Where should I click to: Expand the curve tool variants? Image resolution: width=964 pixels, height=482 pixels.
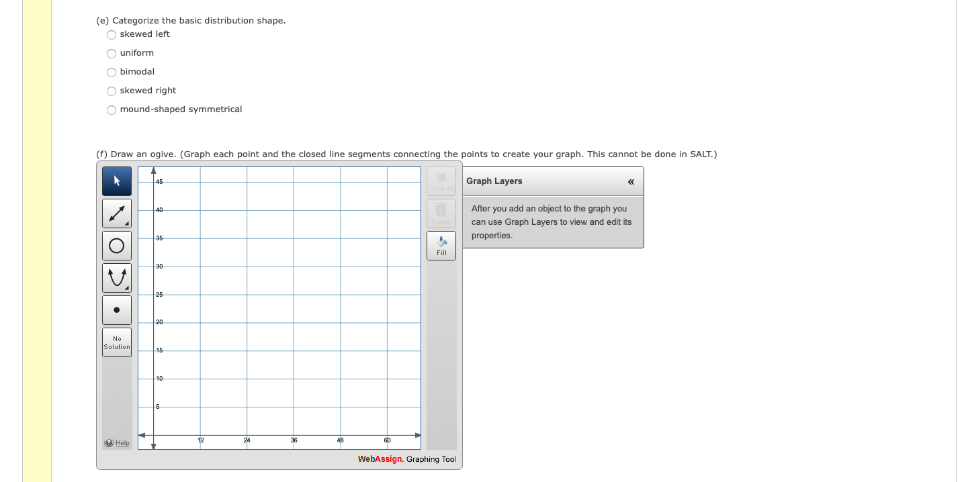point(128,289)
